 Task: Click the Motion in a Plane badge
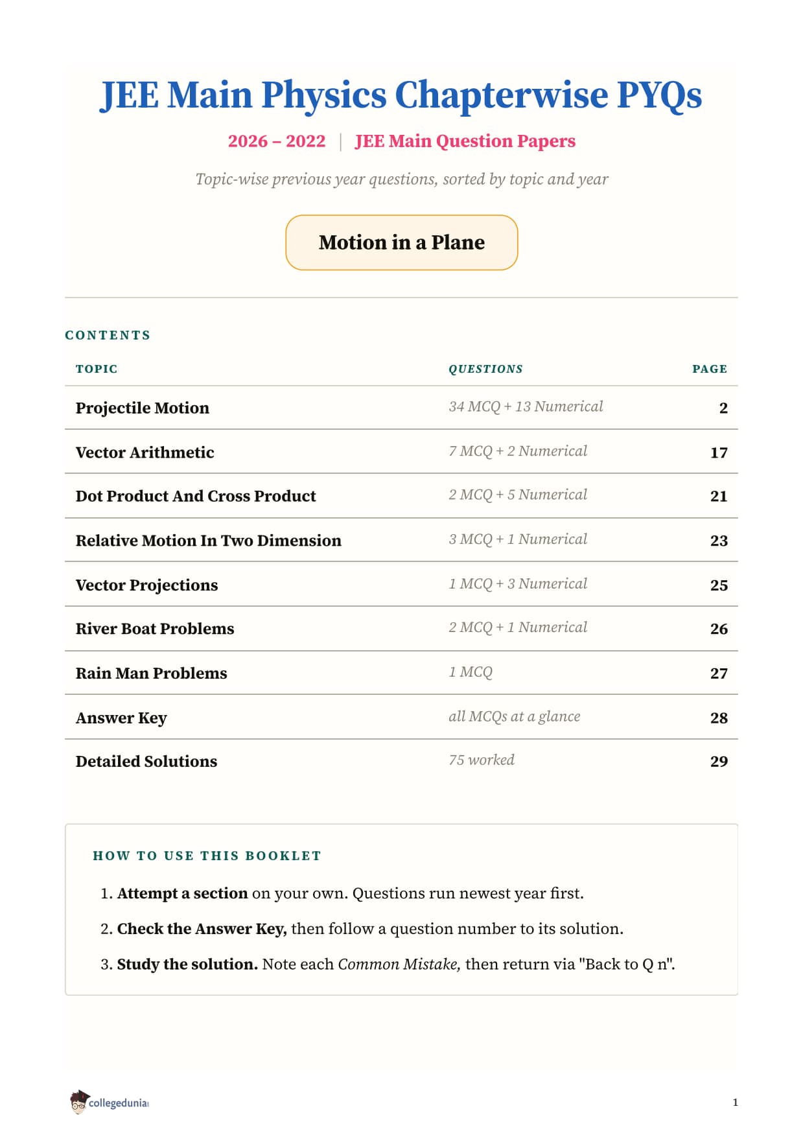coord(401,242)
